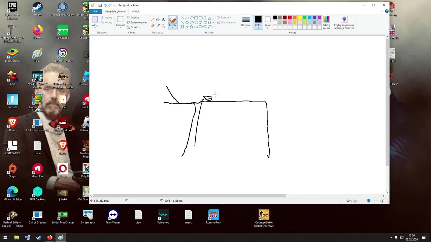Click Voicemod desktop icon
431x242 pixels.
click(x=163, y=216)
